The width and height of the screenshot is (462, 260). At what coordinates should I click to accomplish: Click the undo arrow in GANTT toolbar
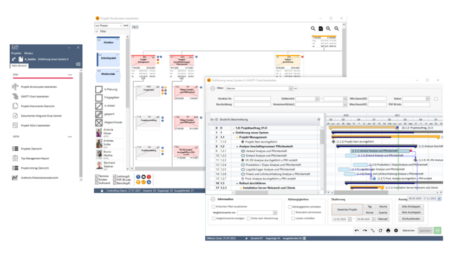pos(356,230)
